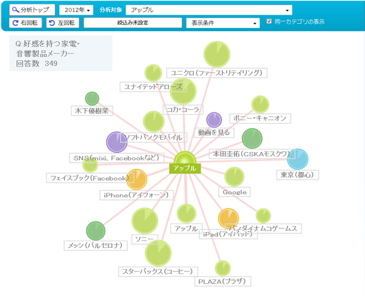This screenshot has width=365, height=302.
Task: Select the ソニー node circle
Action: (x=145, y=221)
